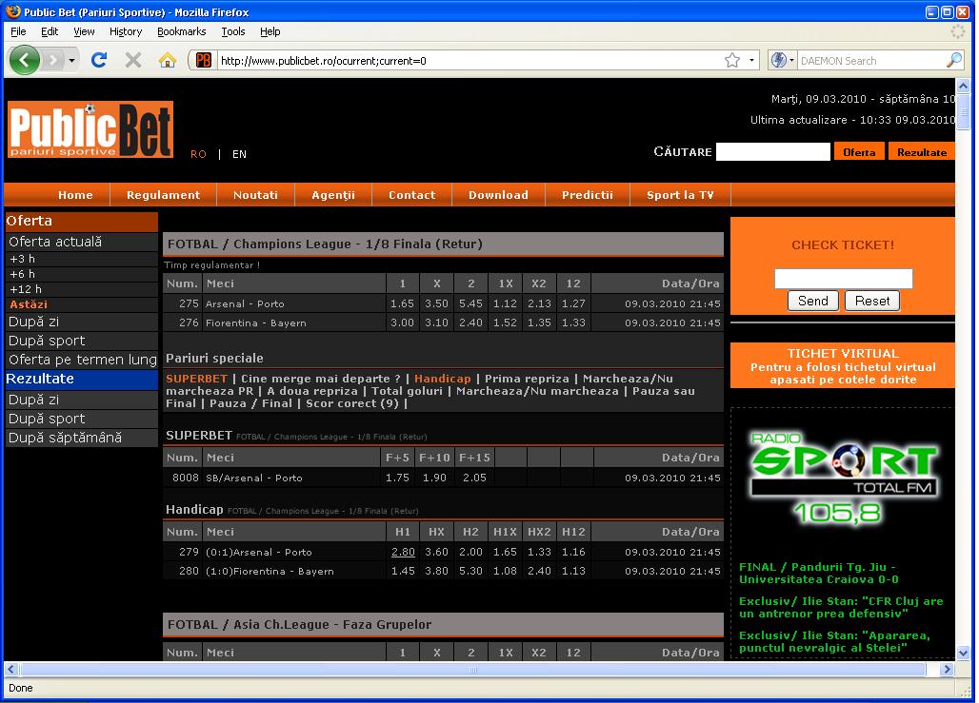Image resolution: width=979 pixels, height=703 pixels.
Task: Open Radio Sport Total FM banner
Action: (x=844, y=479)
